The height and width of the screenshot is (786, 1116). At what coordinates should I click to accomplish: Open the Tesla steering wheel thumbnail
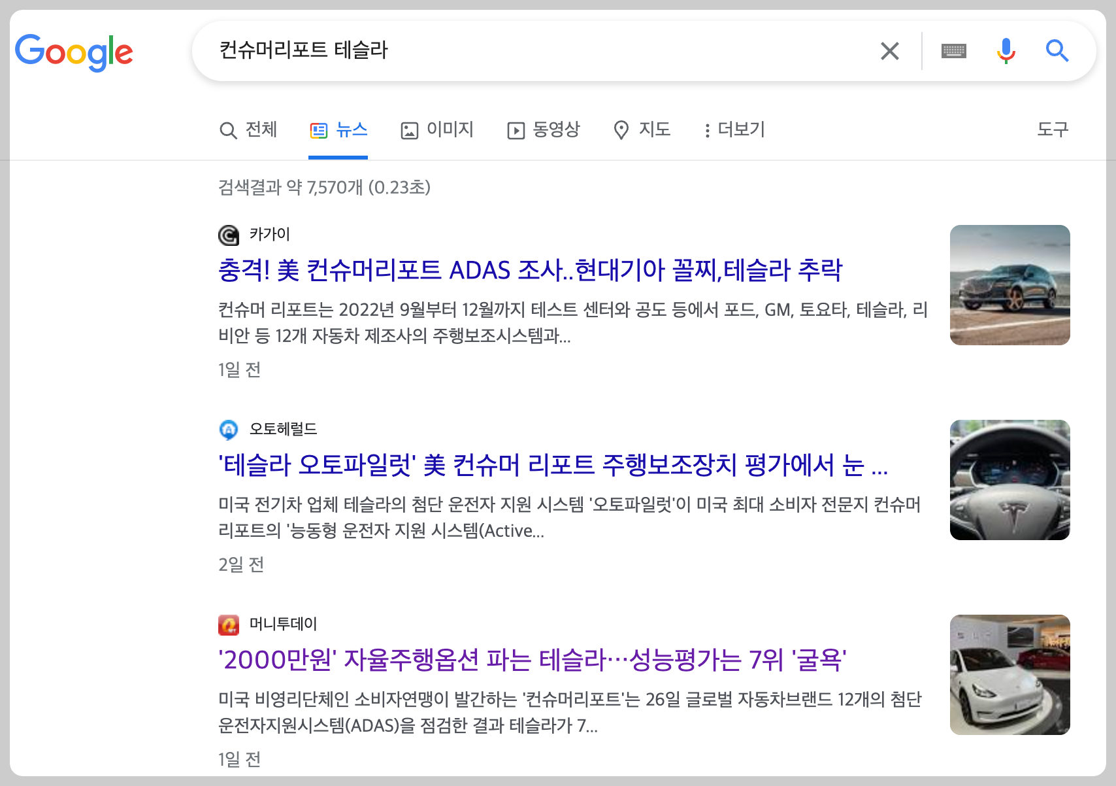pyautogui.click(x=1009, y=480)
